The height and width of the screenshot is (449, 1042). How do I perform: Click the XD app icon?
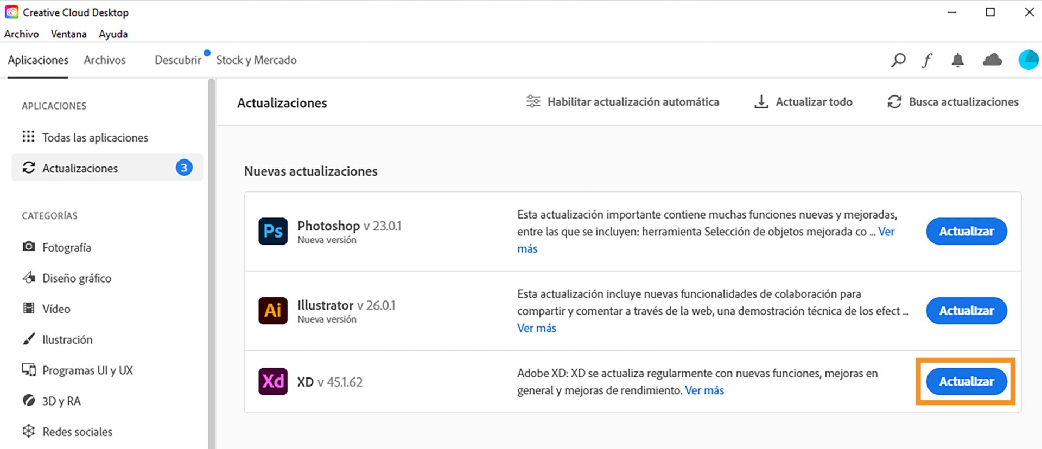click(273, 381)
